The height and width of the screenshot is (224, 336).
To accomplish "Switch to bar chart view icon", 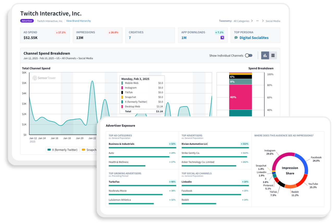I will 265,55.
